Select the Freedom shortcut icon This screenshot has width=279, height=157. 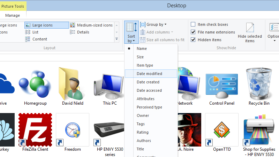pyautogui.click(x=73, y=133)
